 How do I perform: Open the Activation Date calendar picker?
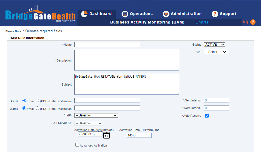(106, 135)
